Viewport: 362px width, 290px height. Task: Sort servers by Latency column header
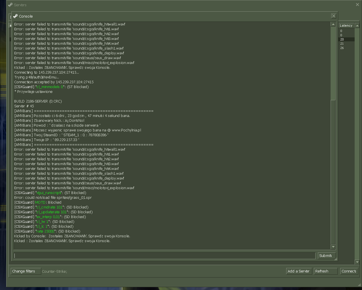coord(346,25)
